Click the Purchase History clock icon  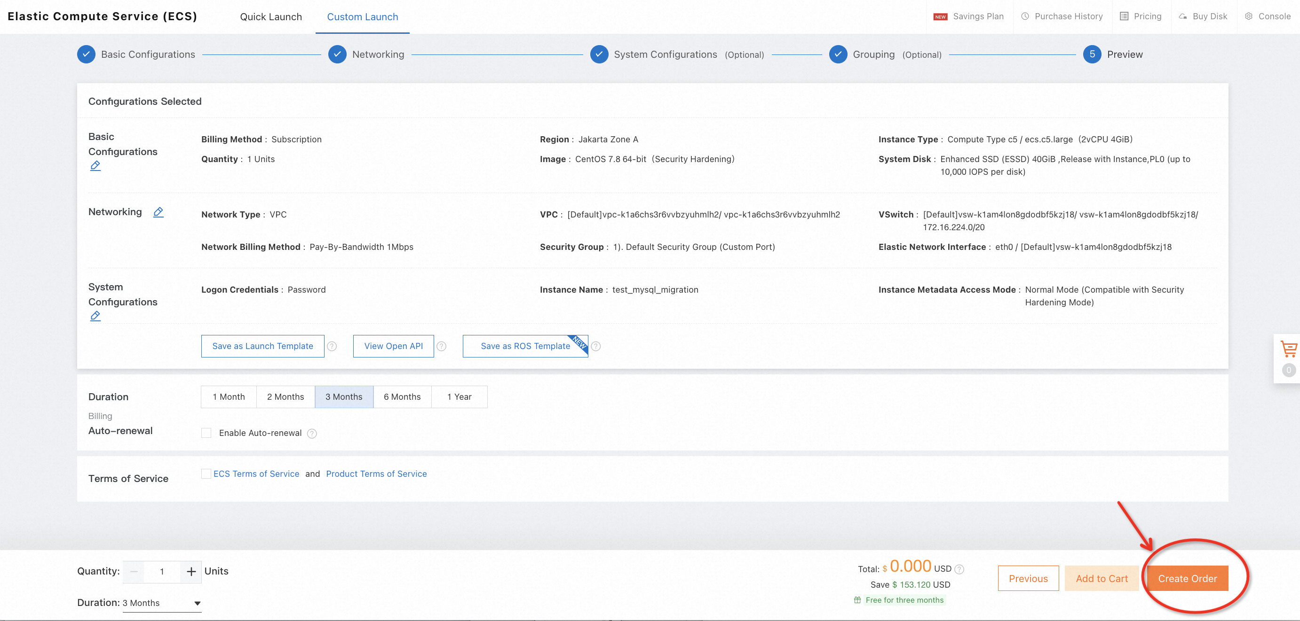pos(1025,16)
